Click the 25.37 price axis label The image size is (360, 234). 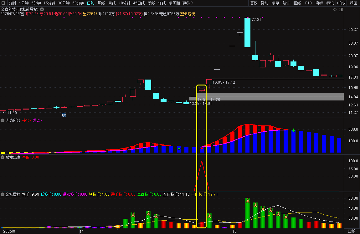pyautogui.click(x=353, y=30)
